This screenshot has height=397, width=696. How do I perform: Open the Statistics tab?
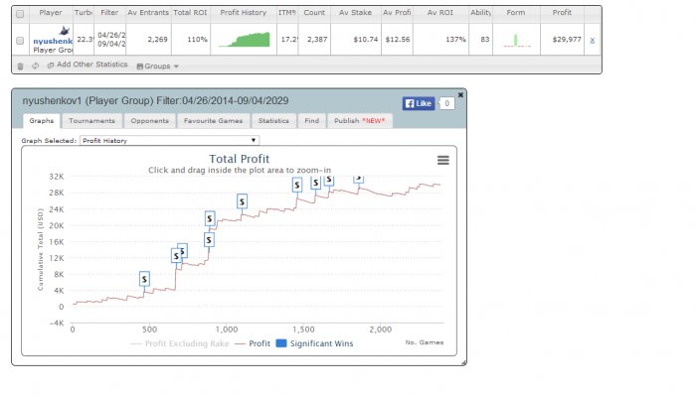(x=273, y=120)
